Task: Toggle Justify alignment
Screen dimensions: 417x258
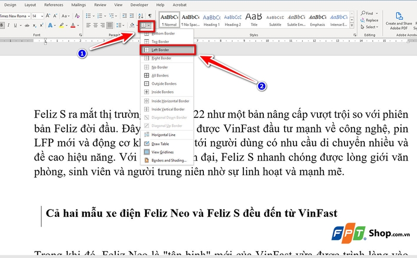Action: point(109,26)
